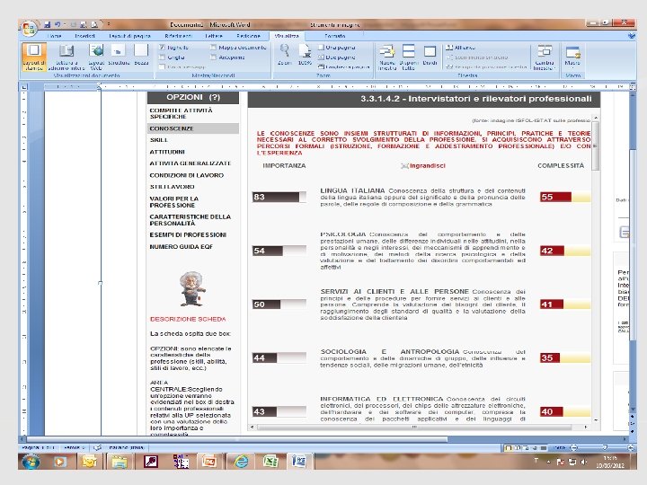Switch to Bozza draft view
The image size is (647, 485).
click(141, 56)
